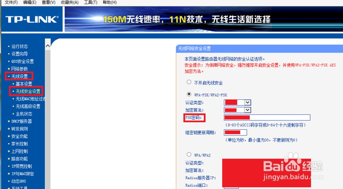Click the TP-LINK logo
This screenshot has height=189, width=343.
click(x=32, y=20)
